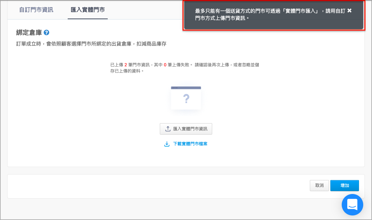Image resolution: width=372 pixels, height=220 pixels.
Task: Click the 取消 button
Action: (319, 186)
